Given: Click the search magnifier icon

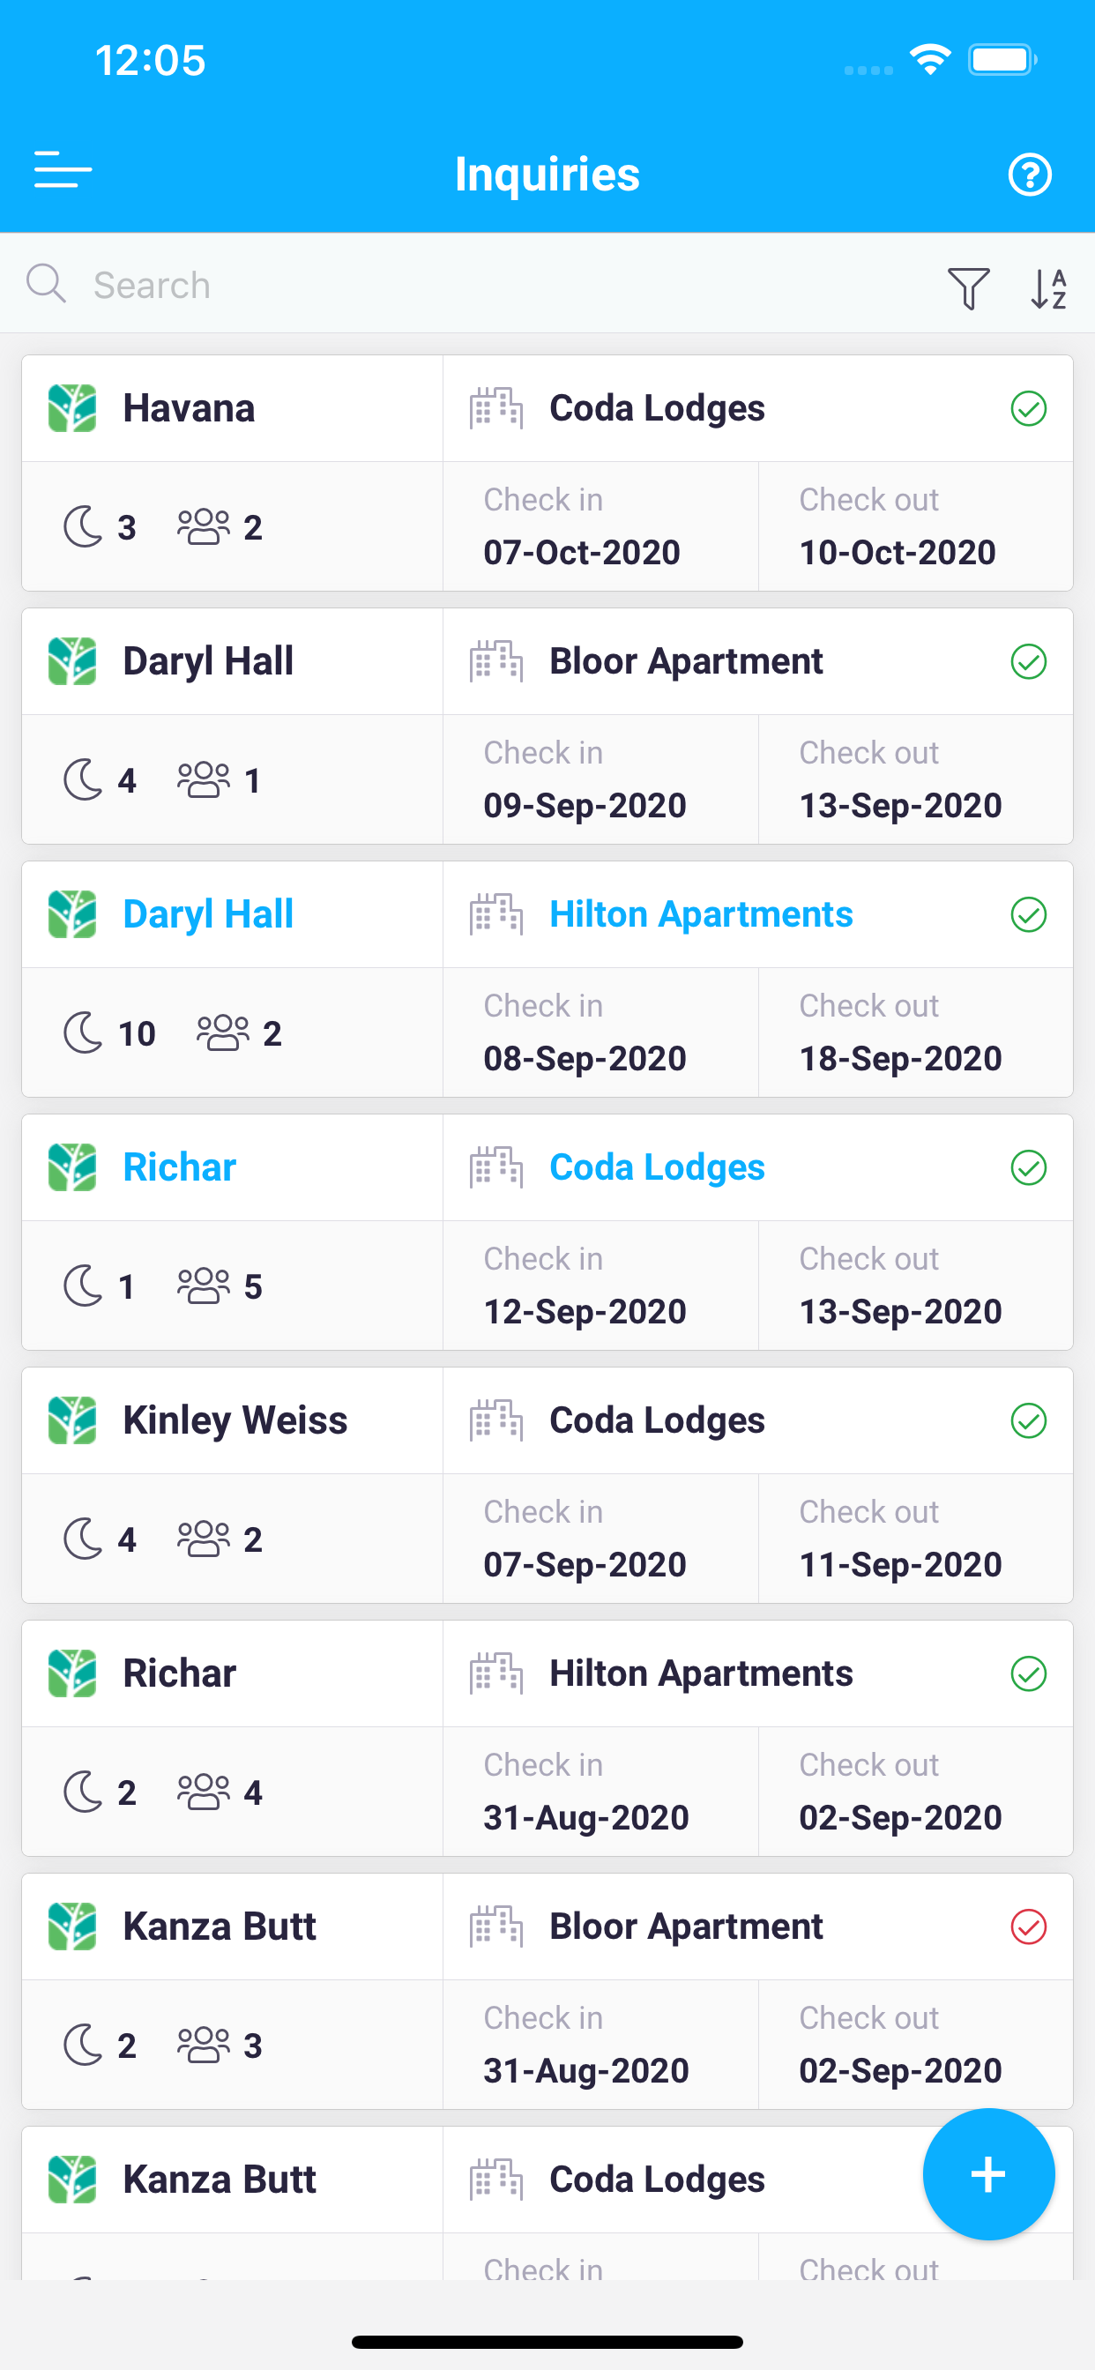Looking at the screenshot, I should [46, 283].
